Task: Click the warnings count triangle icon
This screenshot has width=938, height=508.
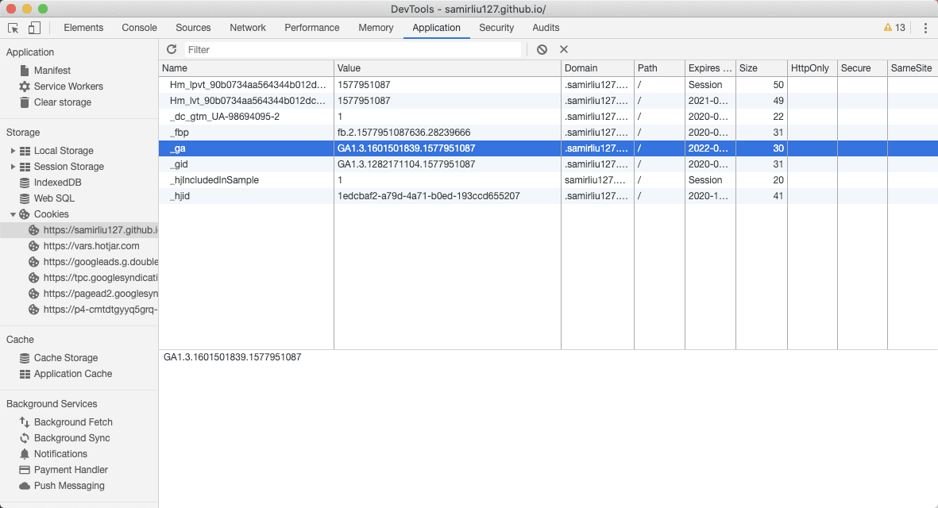Action: point(888,28)
